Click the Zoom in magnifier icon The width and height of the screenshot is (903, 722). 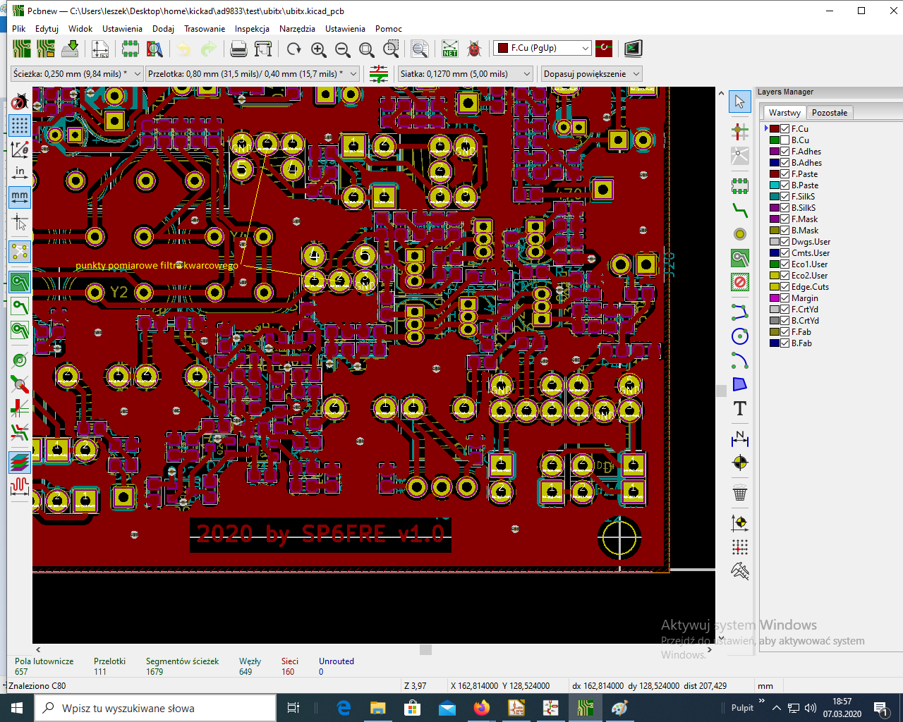coord(318,49)
